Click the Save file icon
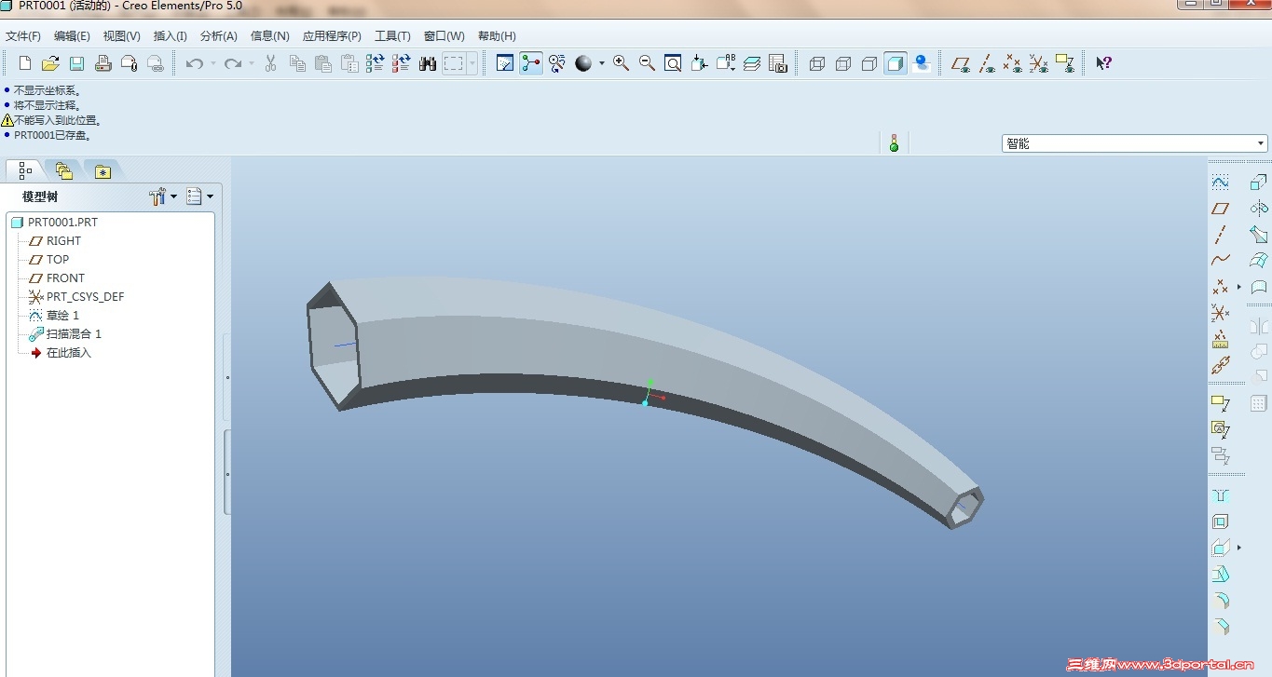The height and width of the screenshot is (677, 1272). pyautogui.click(x=76, y=63)
